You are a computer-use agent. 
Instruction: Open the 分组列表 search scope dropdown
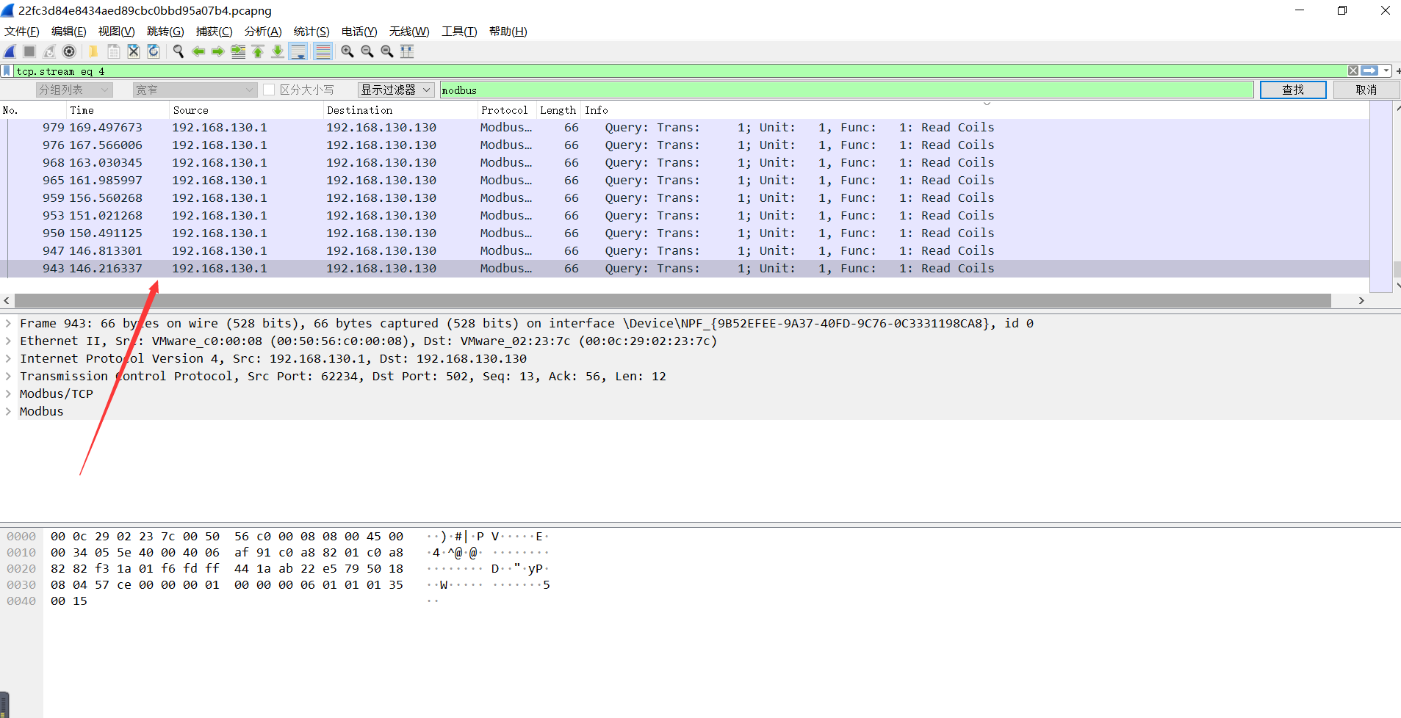click(x=74, y=90)
